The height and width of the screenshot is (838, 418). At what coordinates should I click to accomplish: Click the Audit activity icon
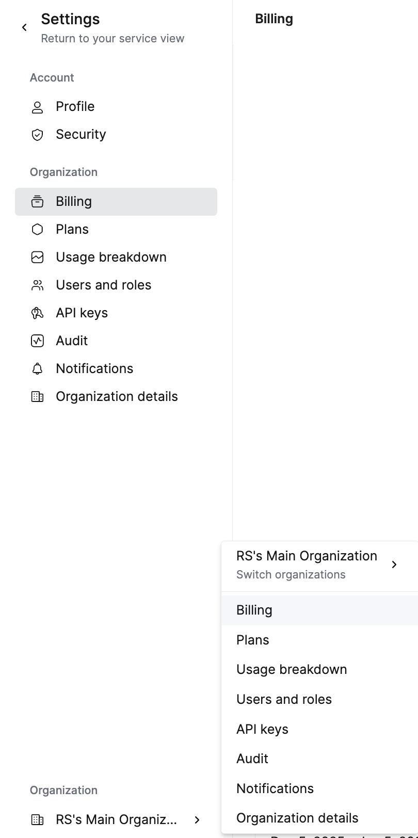click(37, 341)
